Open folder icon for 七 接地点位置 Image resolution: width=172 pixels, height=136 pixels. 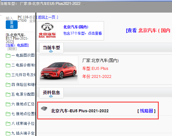coord(8,114)
